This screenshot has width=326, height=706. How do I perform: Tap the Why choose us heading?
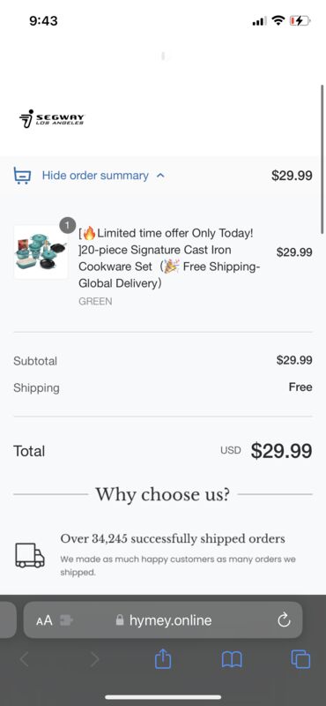pyautogui.click(x=162, y=494)
